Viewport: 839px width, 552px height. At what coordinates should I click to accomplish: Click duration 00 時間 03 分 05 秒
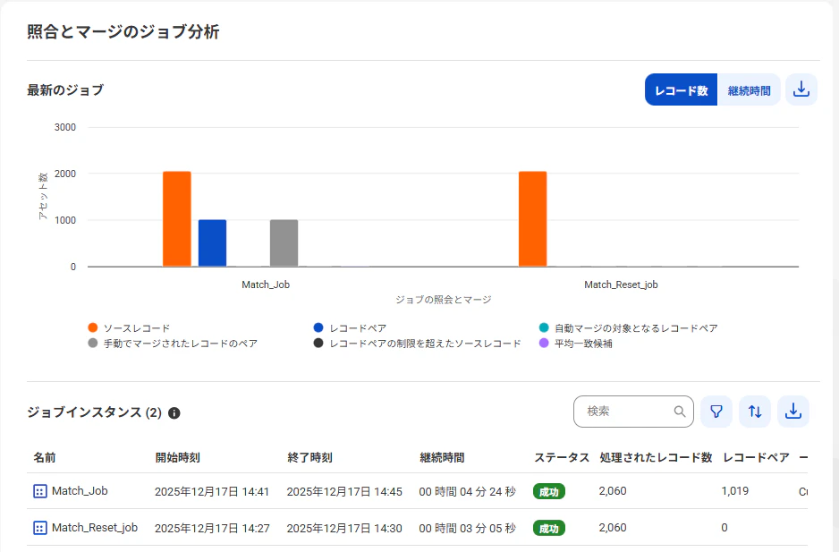click(467, 529)
